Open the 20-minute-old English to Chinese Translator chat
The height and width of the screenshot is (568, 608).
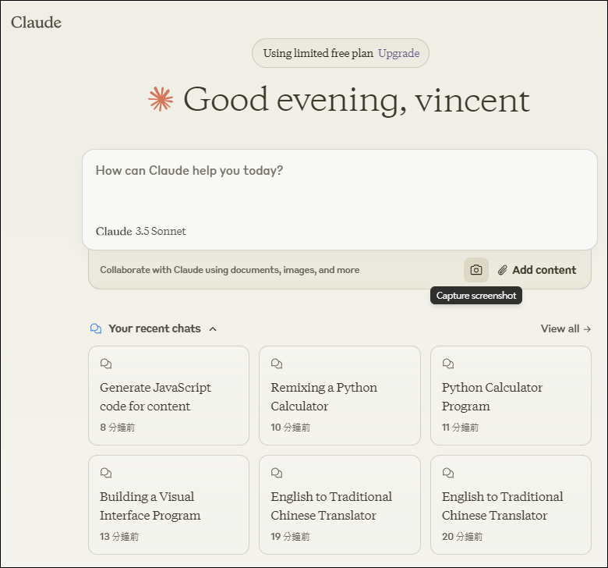(x=511, y=506)
